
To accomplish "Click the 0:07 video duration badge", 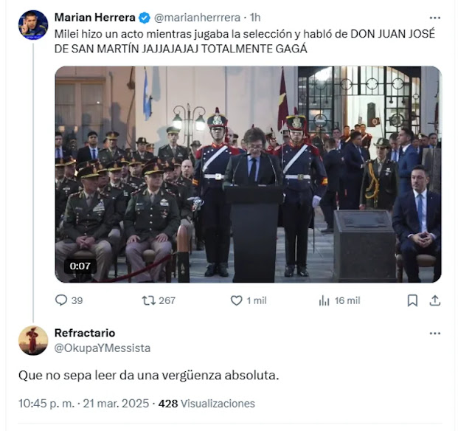I will 80,266.
